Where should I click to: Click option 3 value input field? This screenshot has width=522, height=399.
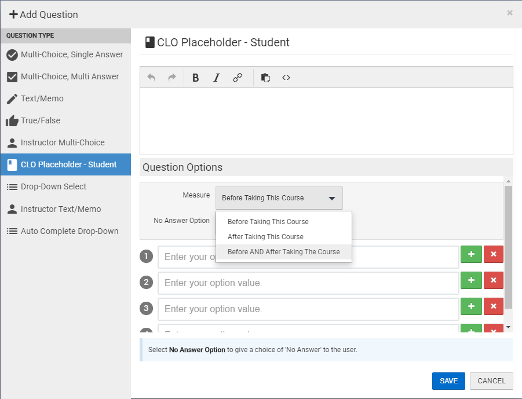coord(308,309)
